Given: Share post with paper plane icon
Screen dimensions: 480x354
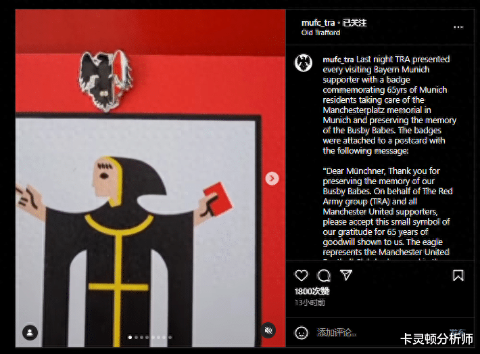Looking at the screenshot, I should (346, 275).
